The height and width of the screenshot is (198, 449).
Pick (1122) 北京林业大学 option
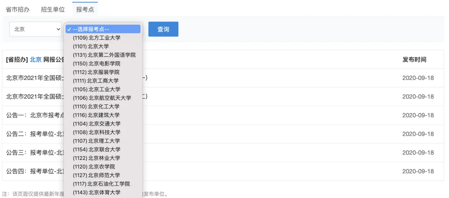pos(103,158)
